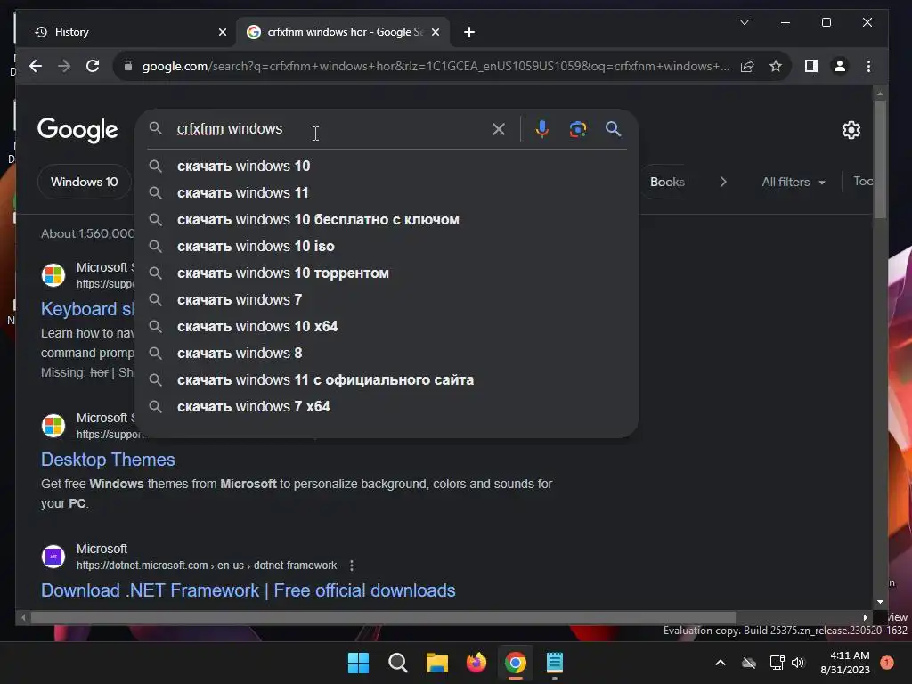This screenshot has width=912, height=684.
Task: Clear the Google search box text
Action: 499,129
